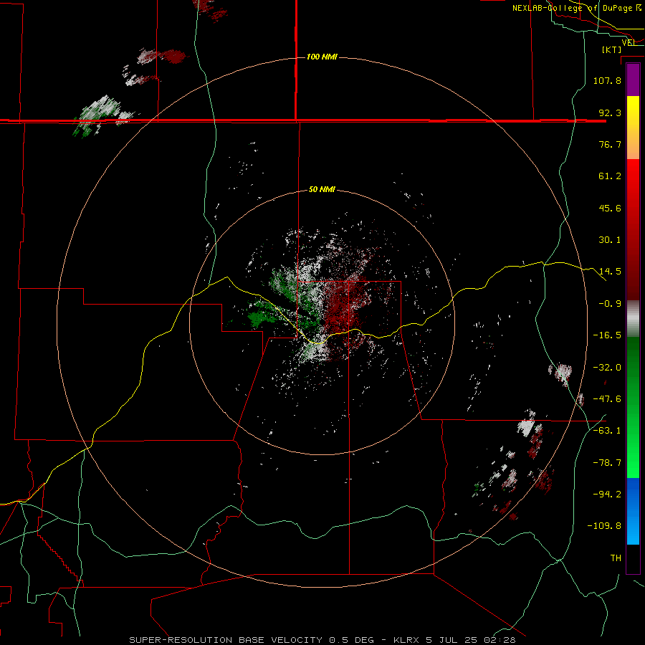Click the purple segment of the color bar
Screen dimensions: 645x645
tap(633, 80)
